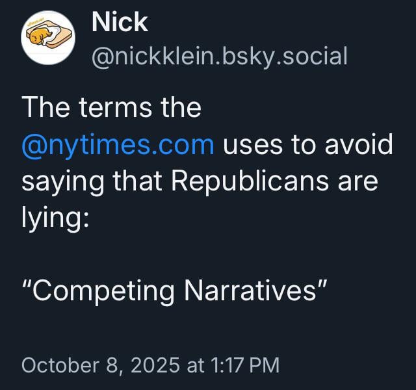The height and width of the screenshot is (390, 416).
Task: Click the word "are" after Republicans
Action: 355,181
